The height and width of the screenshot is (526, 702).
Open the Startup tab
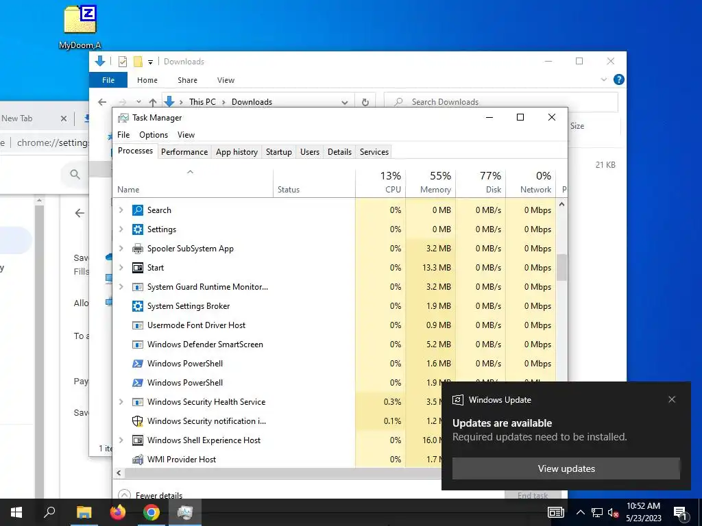tap(279, 151)
